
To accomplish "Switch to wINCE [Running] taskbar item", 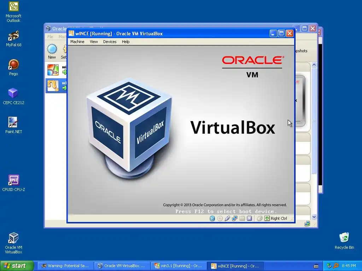I will 235,266.
